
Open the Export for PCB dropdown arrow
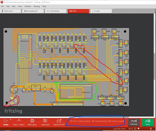point(65,119)
